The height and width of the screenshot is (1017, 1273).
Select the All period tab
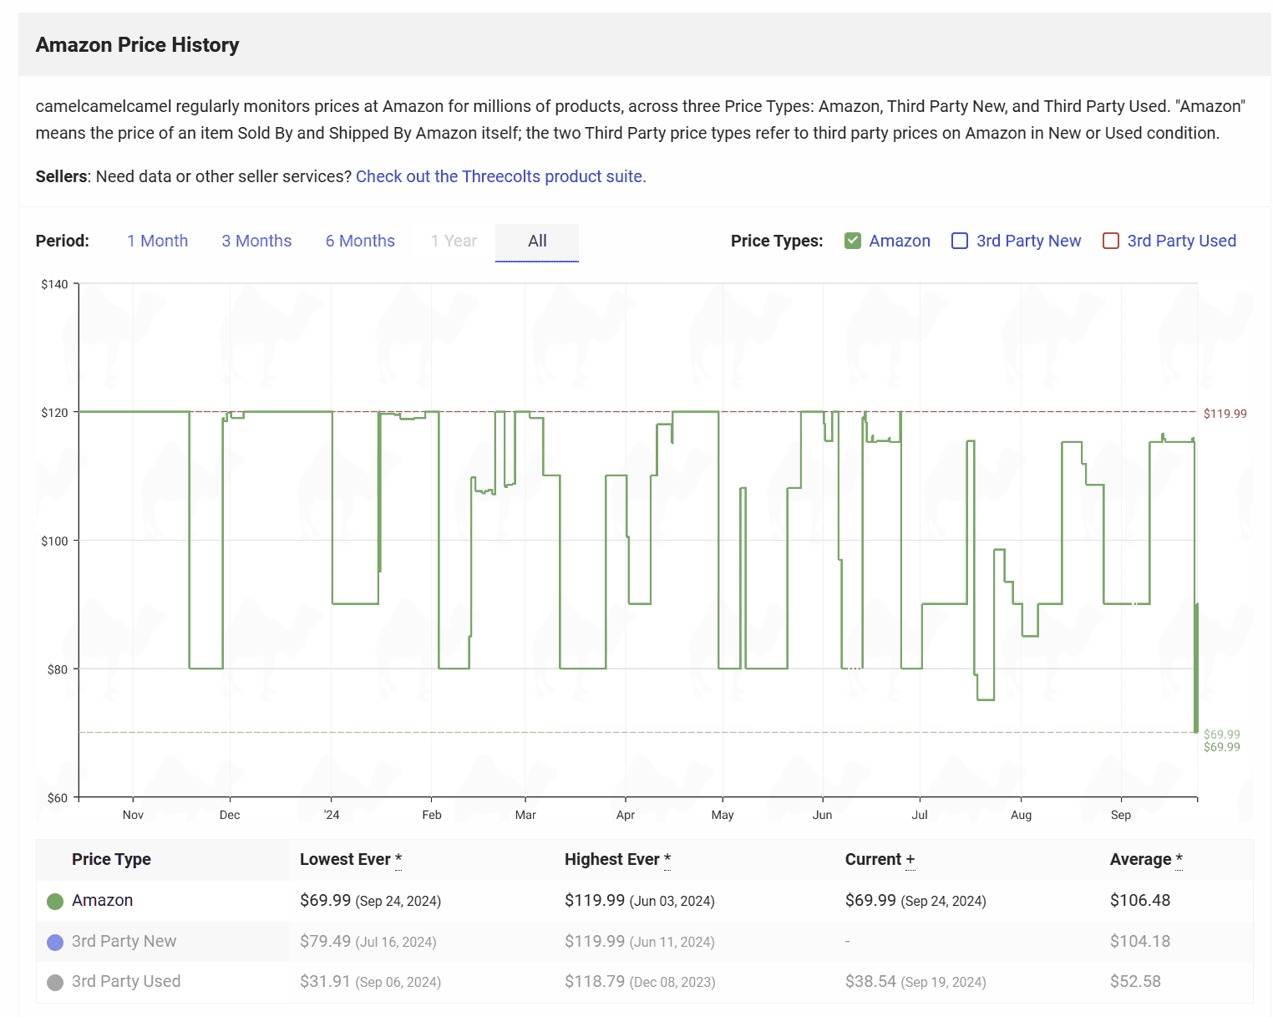537,241
